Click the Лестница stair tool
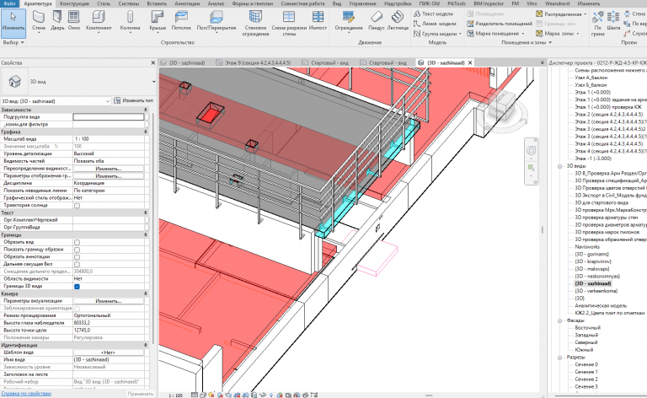The image size is (647, 398). tap(398, 21)
